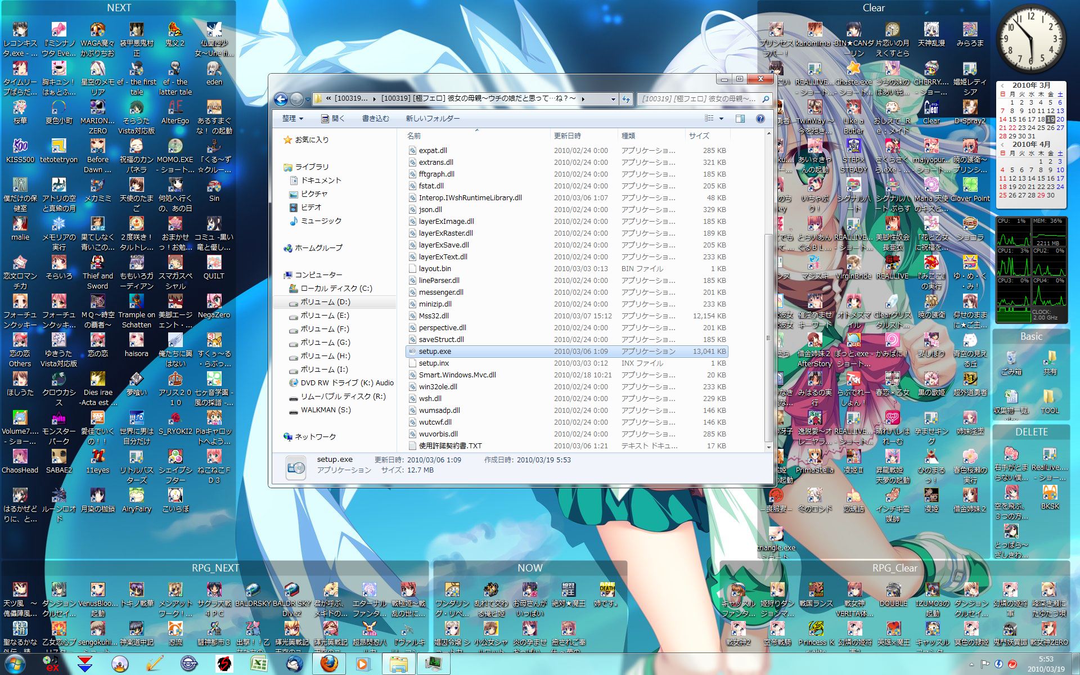The height and width of the screenshot is (675, 1080).
Task: Open the help question mark icon
Action: pos(760,119)
